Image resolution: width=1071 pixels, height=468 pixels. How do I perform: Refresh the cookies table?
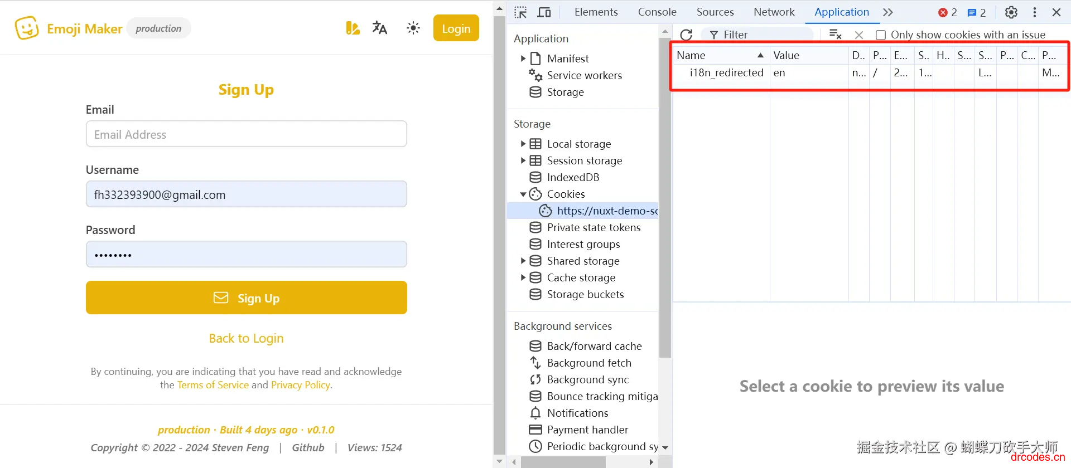(x=686, y=35)
